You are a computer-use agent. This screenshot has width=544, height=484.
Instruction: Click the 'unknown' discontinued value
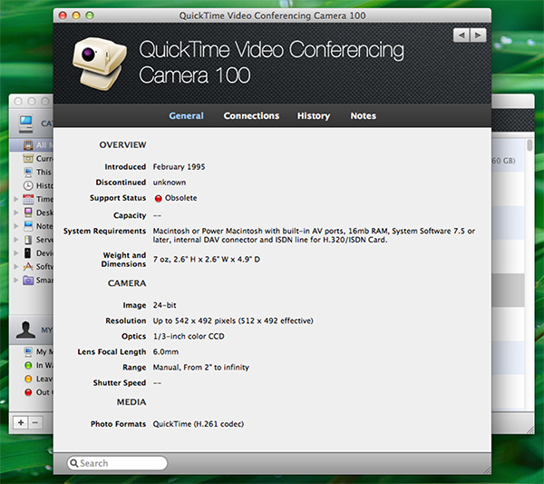pyautogui.click(x=170, y=183)
